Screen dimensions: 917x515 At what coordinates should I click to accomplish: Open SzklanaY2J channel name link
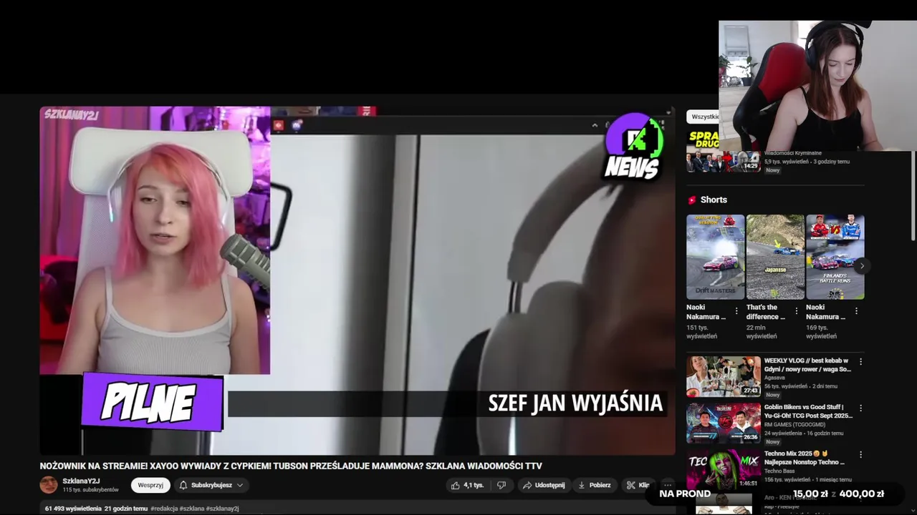click(x=81, y=481)
